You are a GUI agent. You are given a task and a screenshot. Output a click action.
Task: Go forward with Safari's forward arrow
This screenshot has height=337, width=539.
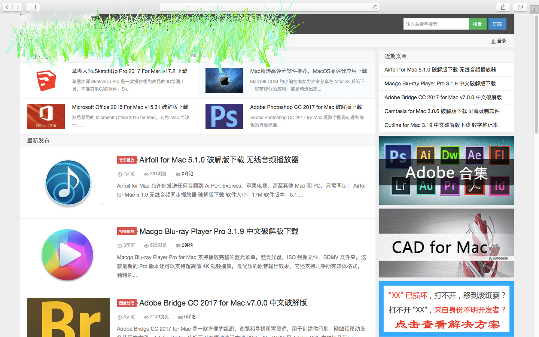pyautogui.click(x=18, y=7)
